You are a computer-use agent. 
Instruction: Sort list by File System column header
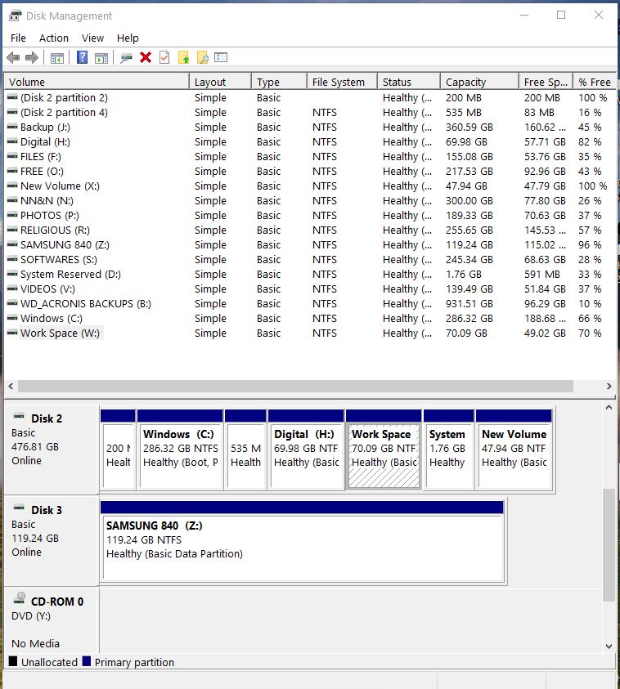coord(341,82)
